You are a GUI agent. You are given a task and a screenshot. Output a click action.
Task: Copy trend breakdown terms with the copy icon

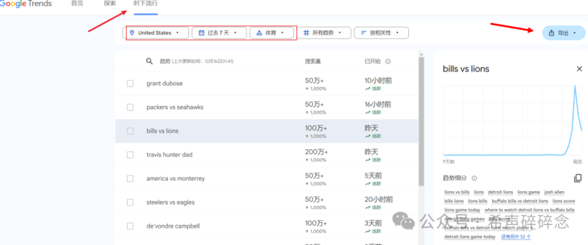[578, 179]
